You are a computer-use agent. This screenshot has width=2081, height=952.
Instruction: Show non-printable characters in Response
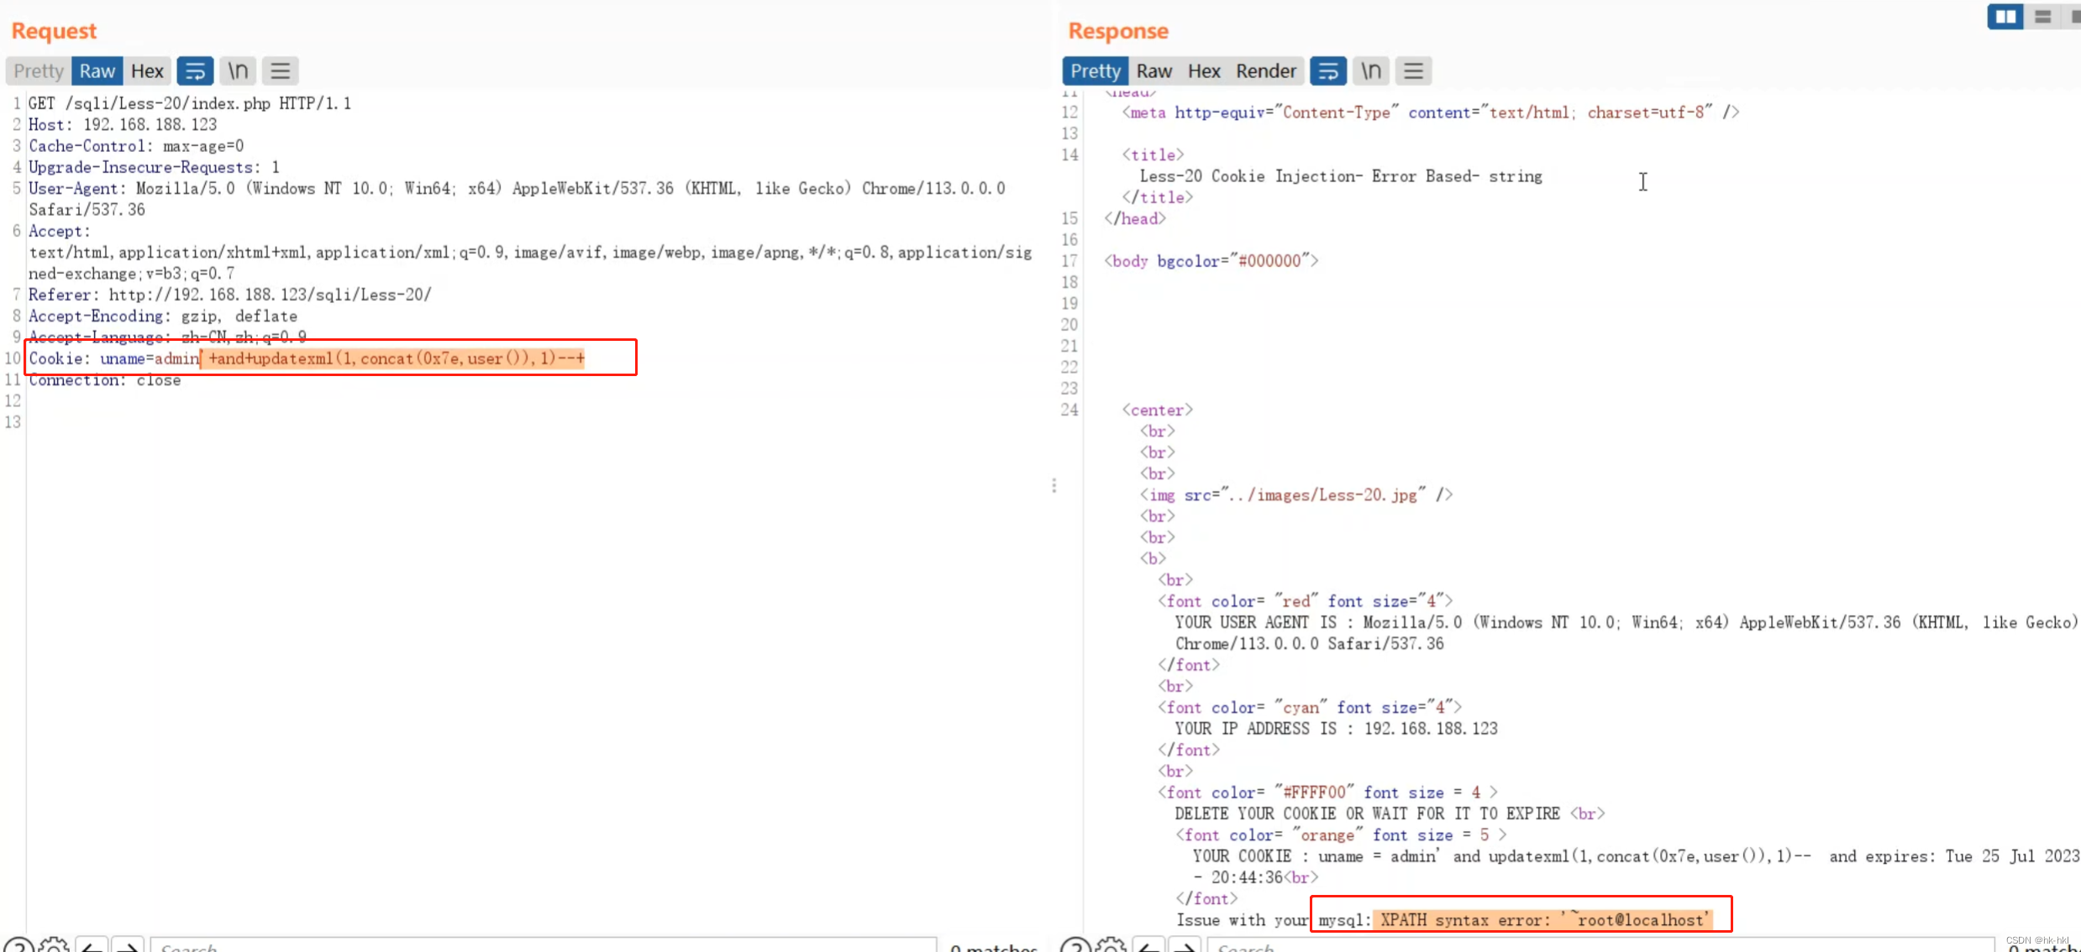1371,71
